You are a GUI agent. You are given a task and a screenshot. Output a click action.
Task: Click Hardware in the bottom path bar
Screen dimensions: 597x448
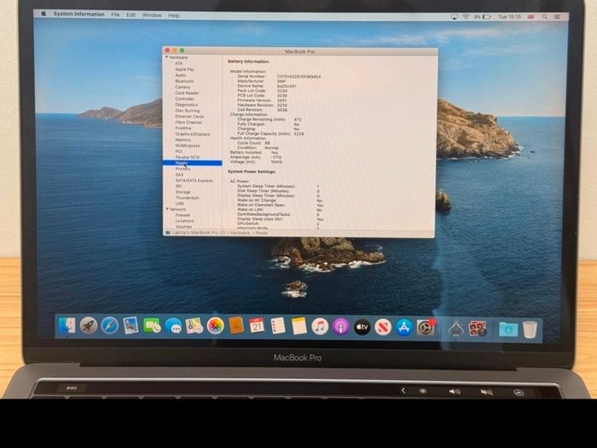coord(240,233)
